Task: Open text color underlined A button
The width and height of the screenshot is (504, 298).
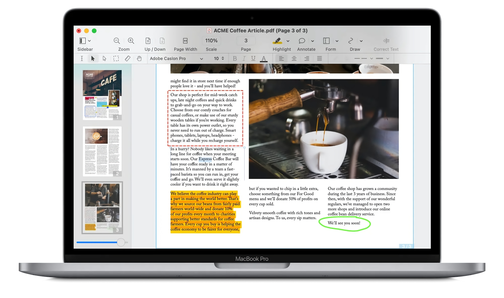Action: tap(264, 59)
